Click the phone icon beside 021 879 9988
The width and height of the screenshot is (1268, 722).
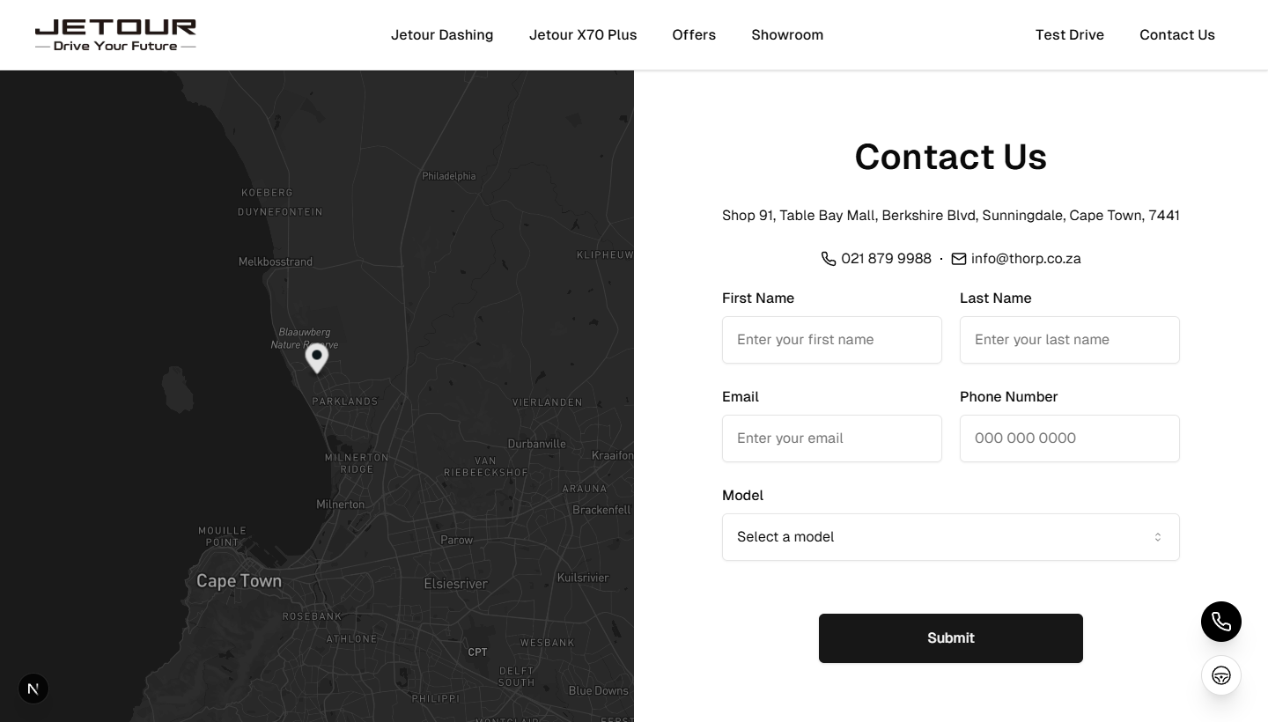click(829, 259)
